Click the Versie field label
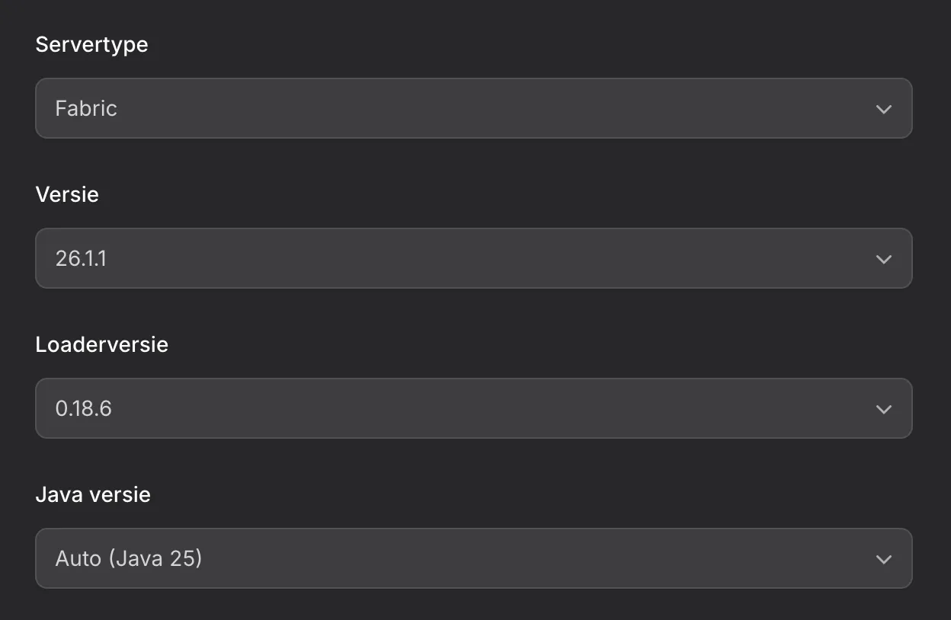 (67, 194)
